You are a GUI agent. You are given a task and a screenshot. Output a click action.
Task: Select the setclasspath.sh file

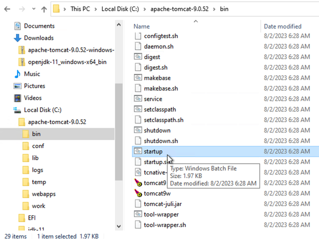[164, 120]
